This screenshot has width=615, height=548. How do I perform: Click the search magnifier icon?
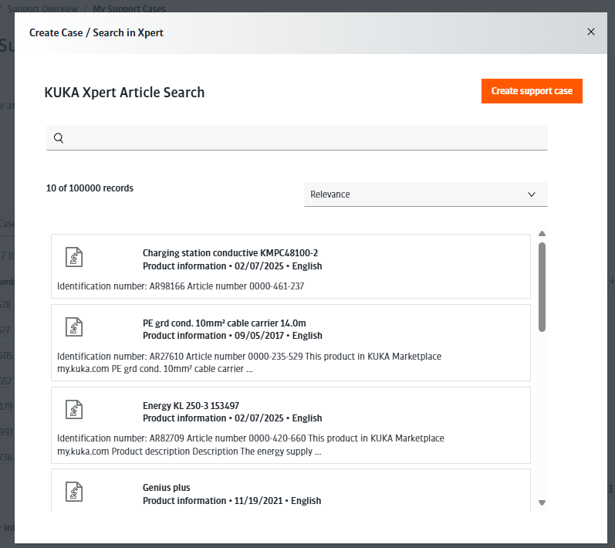pyautogui.click(x=59, y=138)
